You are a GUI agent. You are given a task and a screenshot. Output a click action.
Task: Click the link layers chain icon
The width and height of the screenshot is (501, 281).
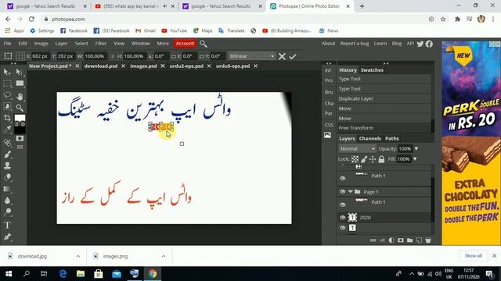coord(373,240)
